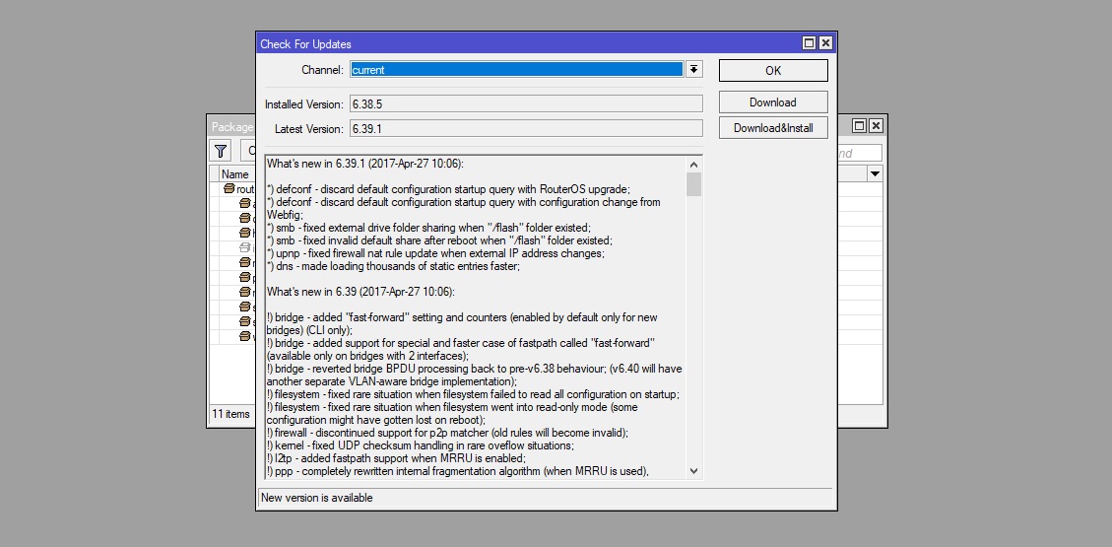Click the 'Installed Version:' label
Image resolution: width=1112 pixels, height=547 pixels.
tap(304, 103)
